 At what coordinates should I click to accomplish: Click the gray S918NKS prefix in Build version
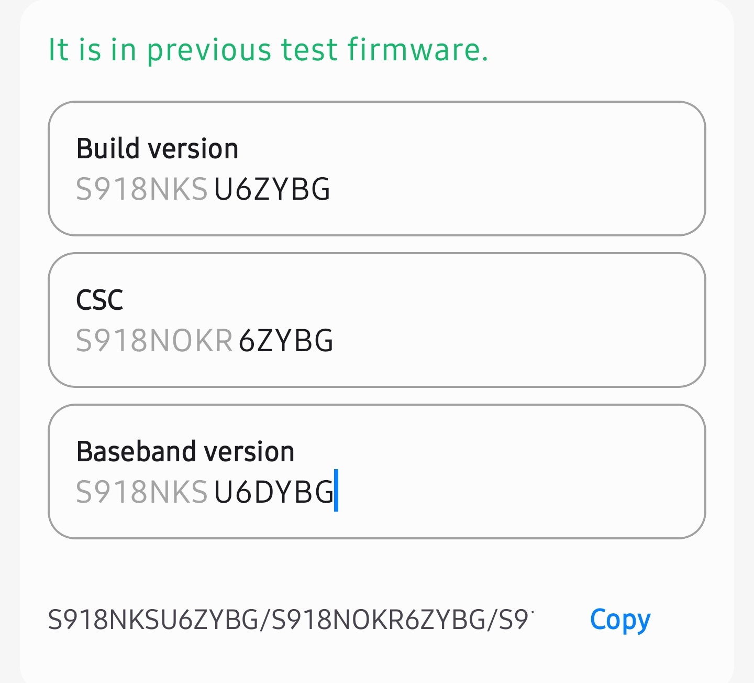point(141,189)
